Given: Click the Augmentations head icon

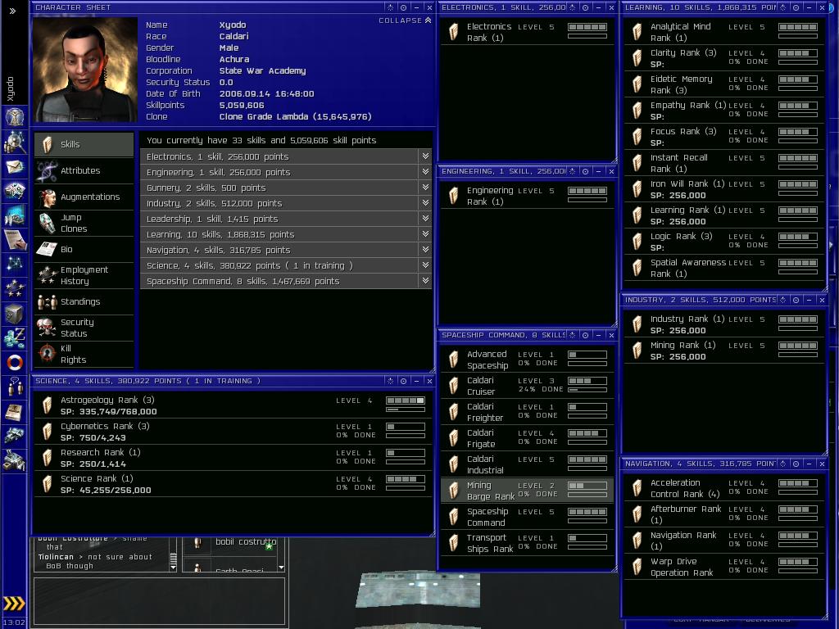Looking at the screenshot, I should pos(47,197).
